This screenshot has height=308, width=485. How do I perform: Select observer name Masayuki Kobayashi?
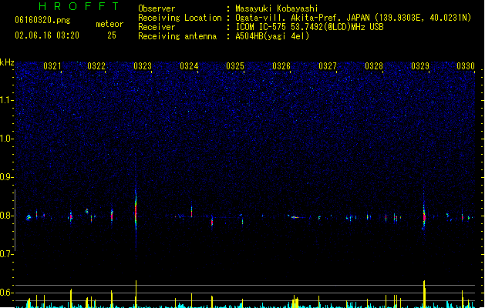click(277, 8)
